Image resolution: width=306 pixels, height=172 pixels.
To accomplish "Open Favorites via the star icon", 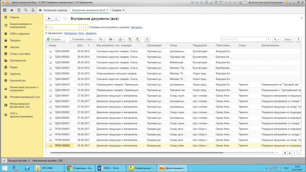I will (x=12, y=10).
